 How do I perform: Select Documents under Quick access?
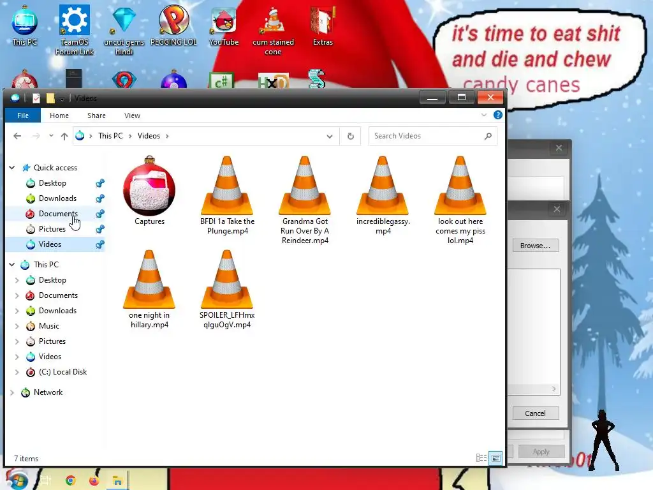pos(58,214)
